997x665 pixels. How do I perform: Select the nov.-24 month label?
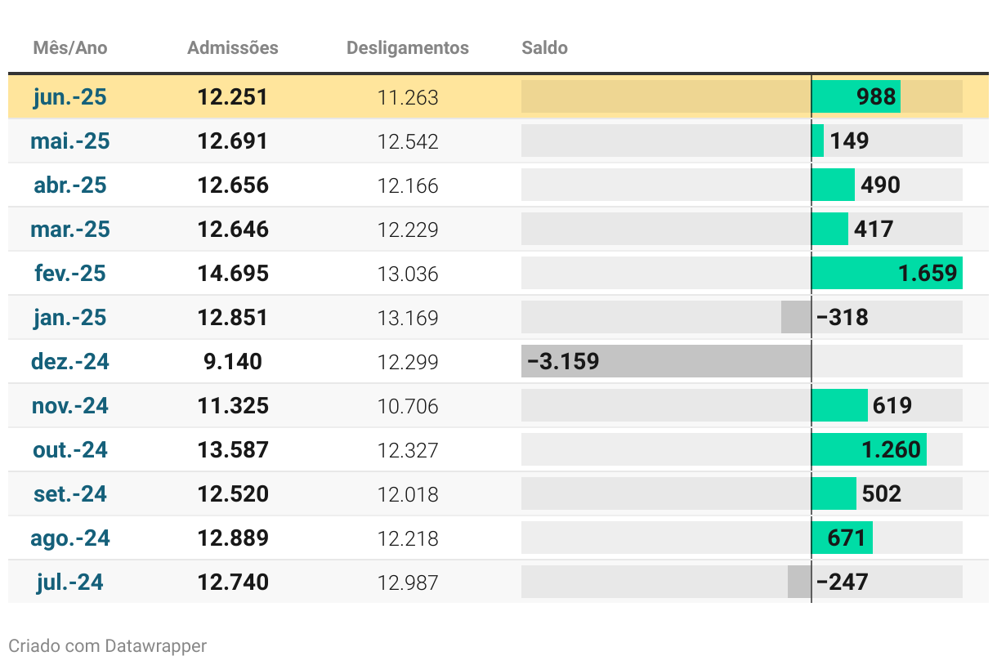70,405
